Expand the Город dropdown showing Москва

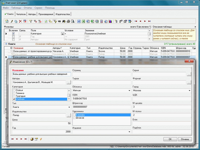pos(189,90)
